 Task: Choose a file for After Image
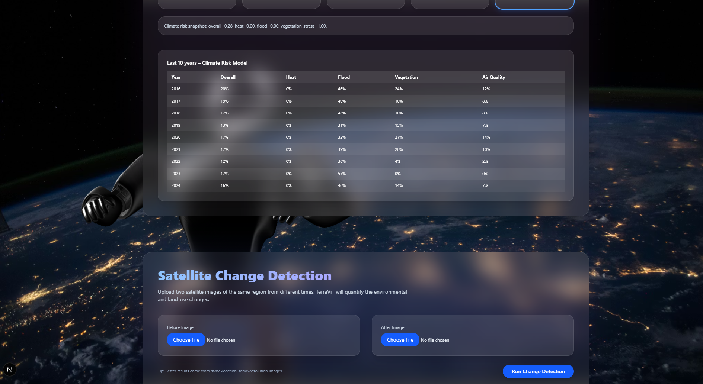400,340
